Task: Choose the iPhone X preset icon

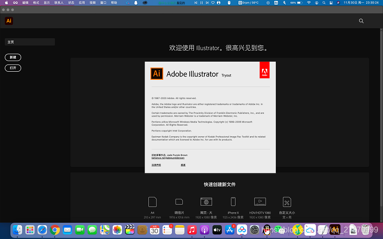Action: tap(233, 202)
